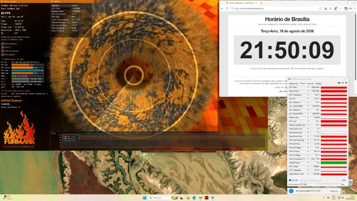Open the GPU Clock sensor dropdown in GPU-Z

[x=308, y=88]
